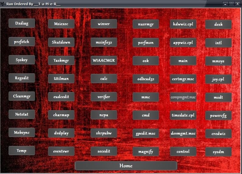Open intl regional settings

(219, 43)
